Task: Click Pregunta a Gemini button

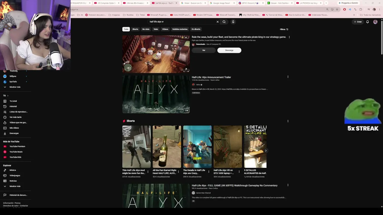Action: pos(348,3)
